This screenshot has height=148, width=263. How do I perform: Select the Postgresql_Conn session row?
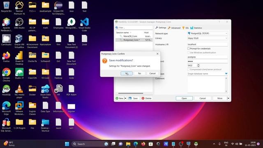click(134, 40)
